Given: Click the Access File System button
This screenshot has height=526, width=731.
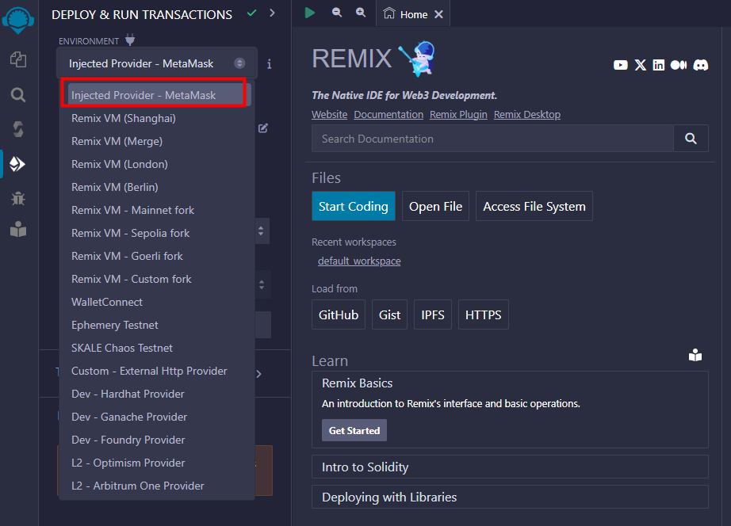Looking at the screenshot, I should click(x=534, y=206).
